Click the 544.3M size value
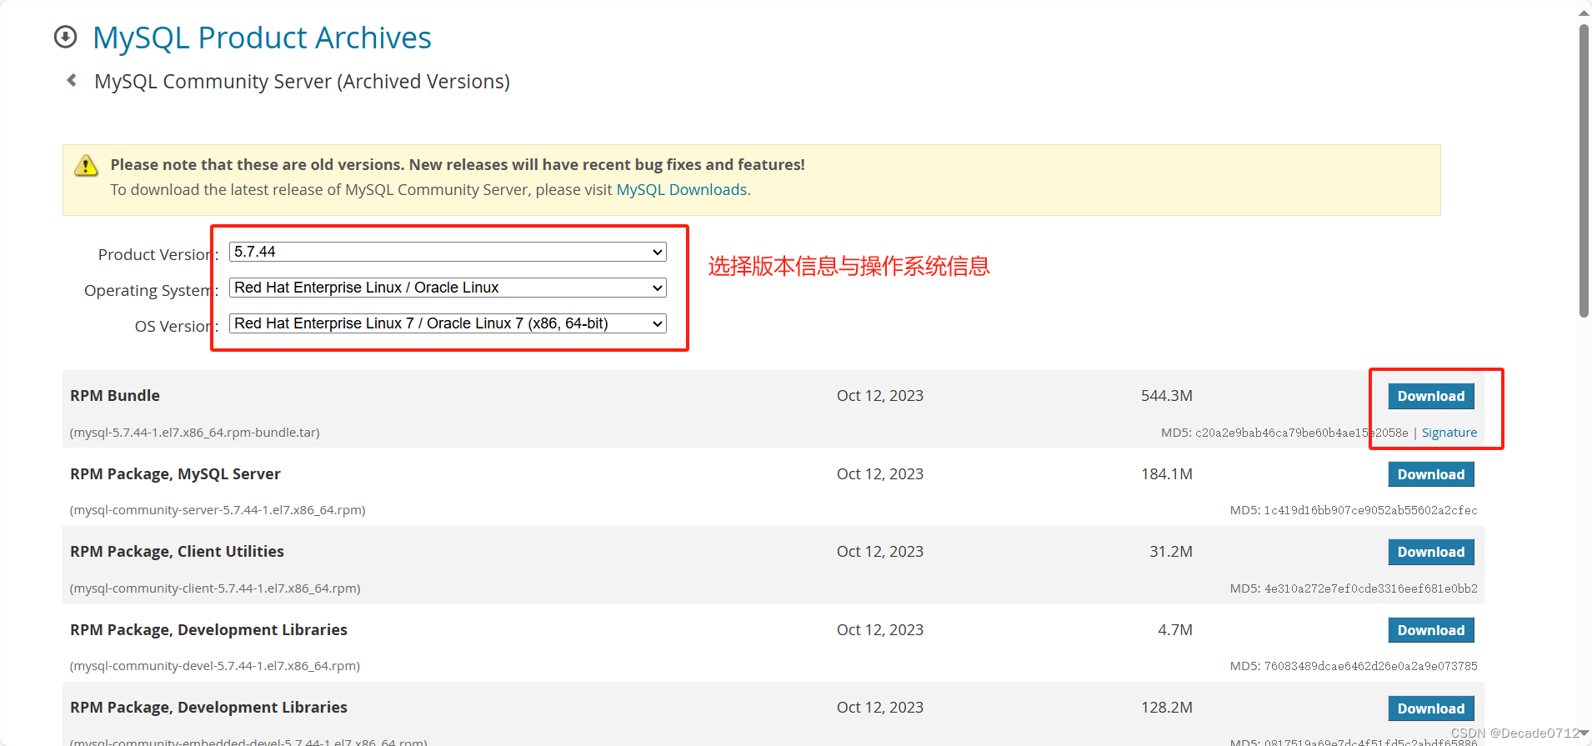The height and width of the screenshot is (746, 1592). pos(1166,396)
